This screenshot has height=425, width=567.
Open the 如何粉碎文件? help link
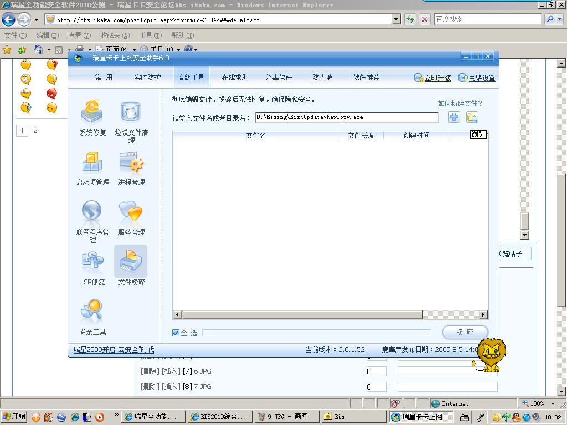(x=460, y=103)
